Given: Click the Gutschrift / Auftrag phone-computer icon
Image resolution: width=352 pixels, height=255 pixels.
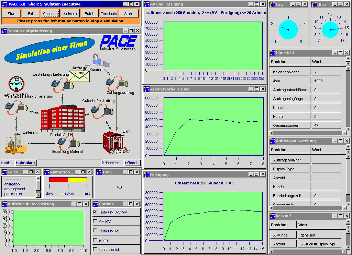Looking at the screenshot, I should (x=102, y=111).
